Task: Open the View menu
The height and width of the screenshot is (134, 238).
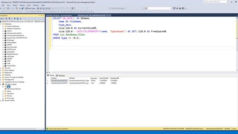Action: click(8, 5)
